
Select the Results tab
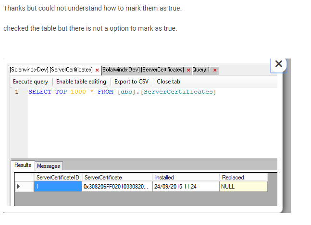(23, 165)
